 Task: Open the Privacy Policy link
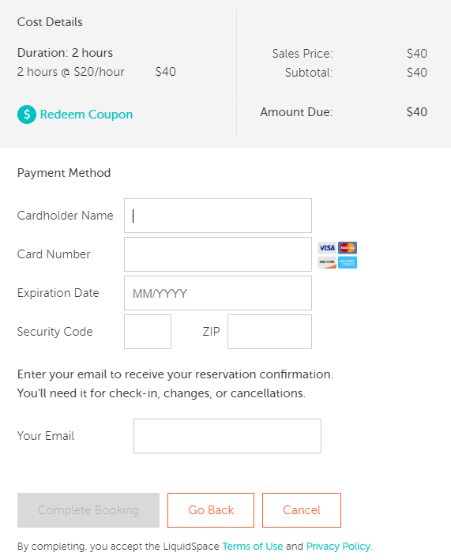pos(338,547)
